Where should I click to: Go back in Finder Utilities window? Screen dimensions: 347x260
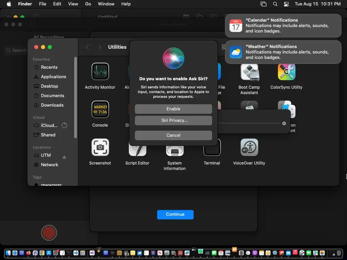[88, 47]
